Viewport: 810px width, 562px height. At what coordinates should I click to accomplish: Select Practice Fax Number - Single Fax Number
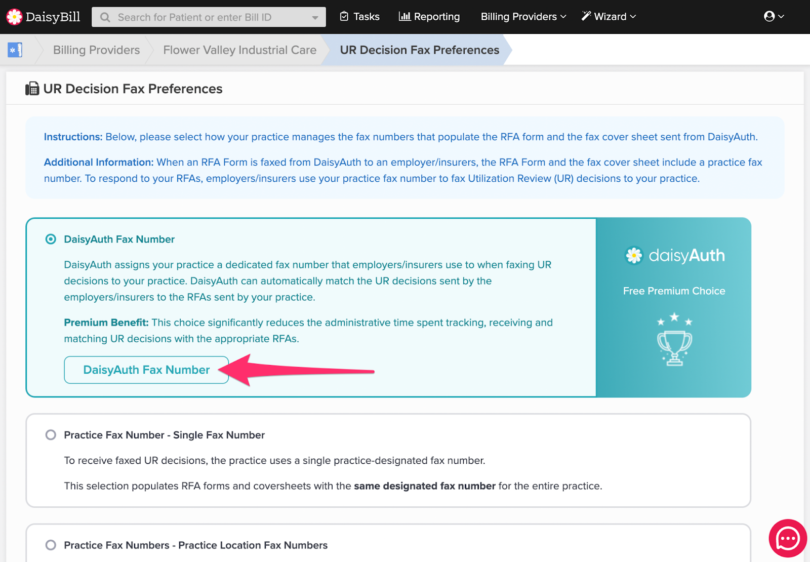(51, 435)
